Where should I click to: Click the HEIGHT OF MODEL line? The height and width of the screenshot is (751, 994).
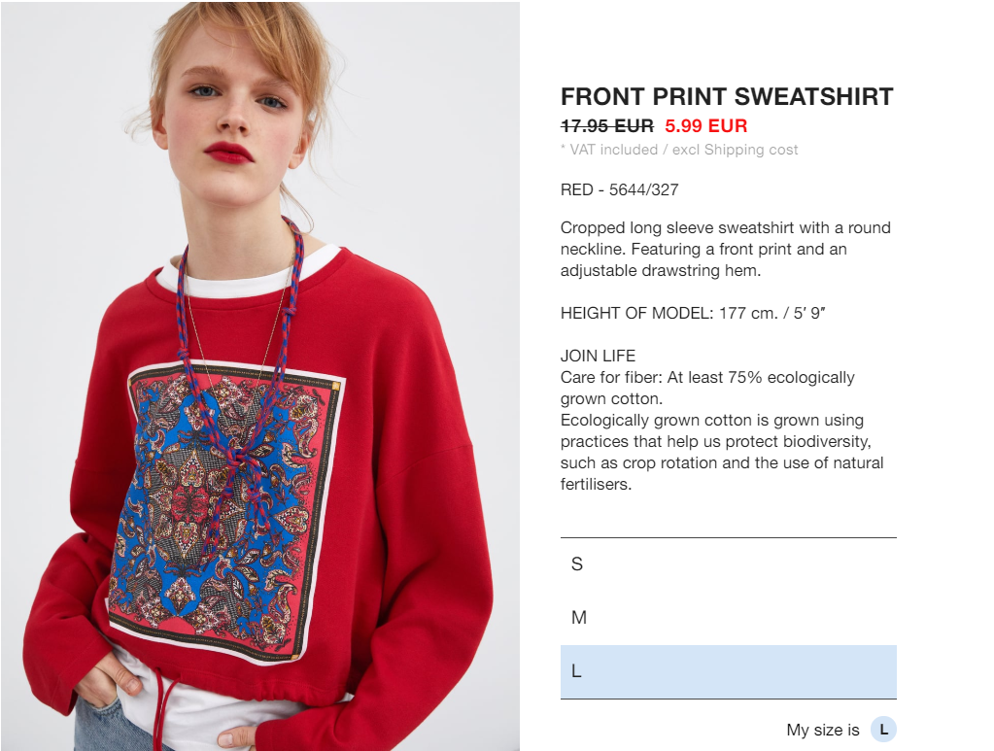(x=692, y=313)
